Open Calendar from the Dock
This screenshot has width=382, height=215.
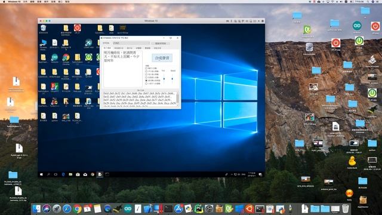pos(87,209)
